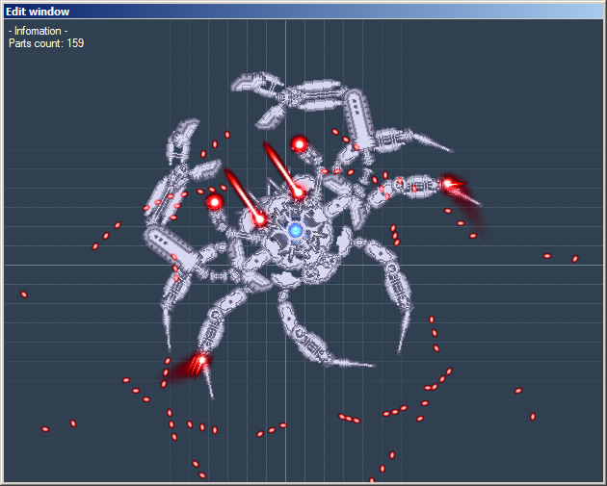Select the curved claw at the upper left
This screenshot has width=607, height=486.
coord(181,140)
